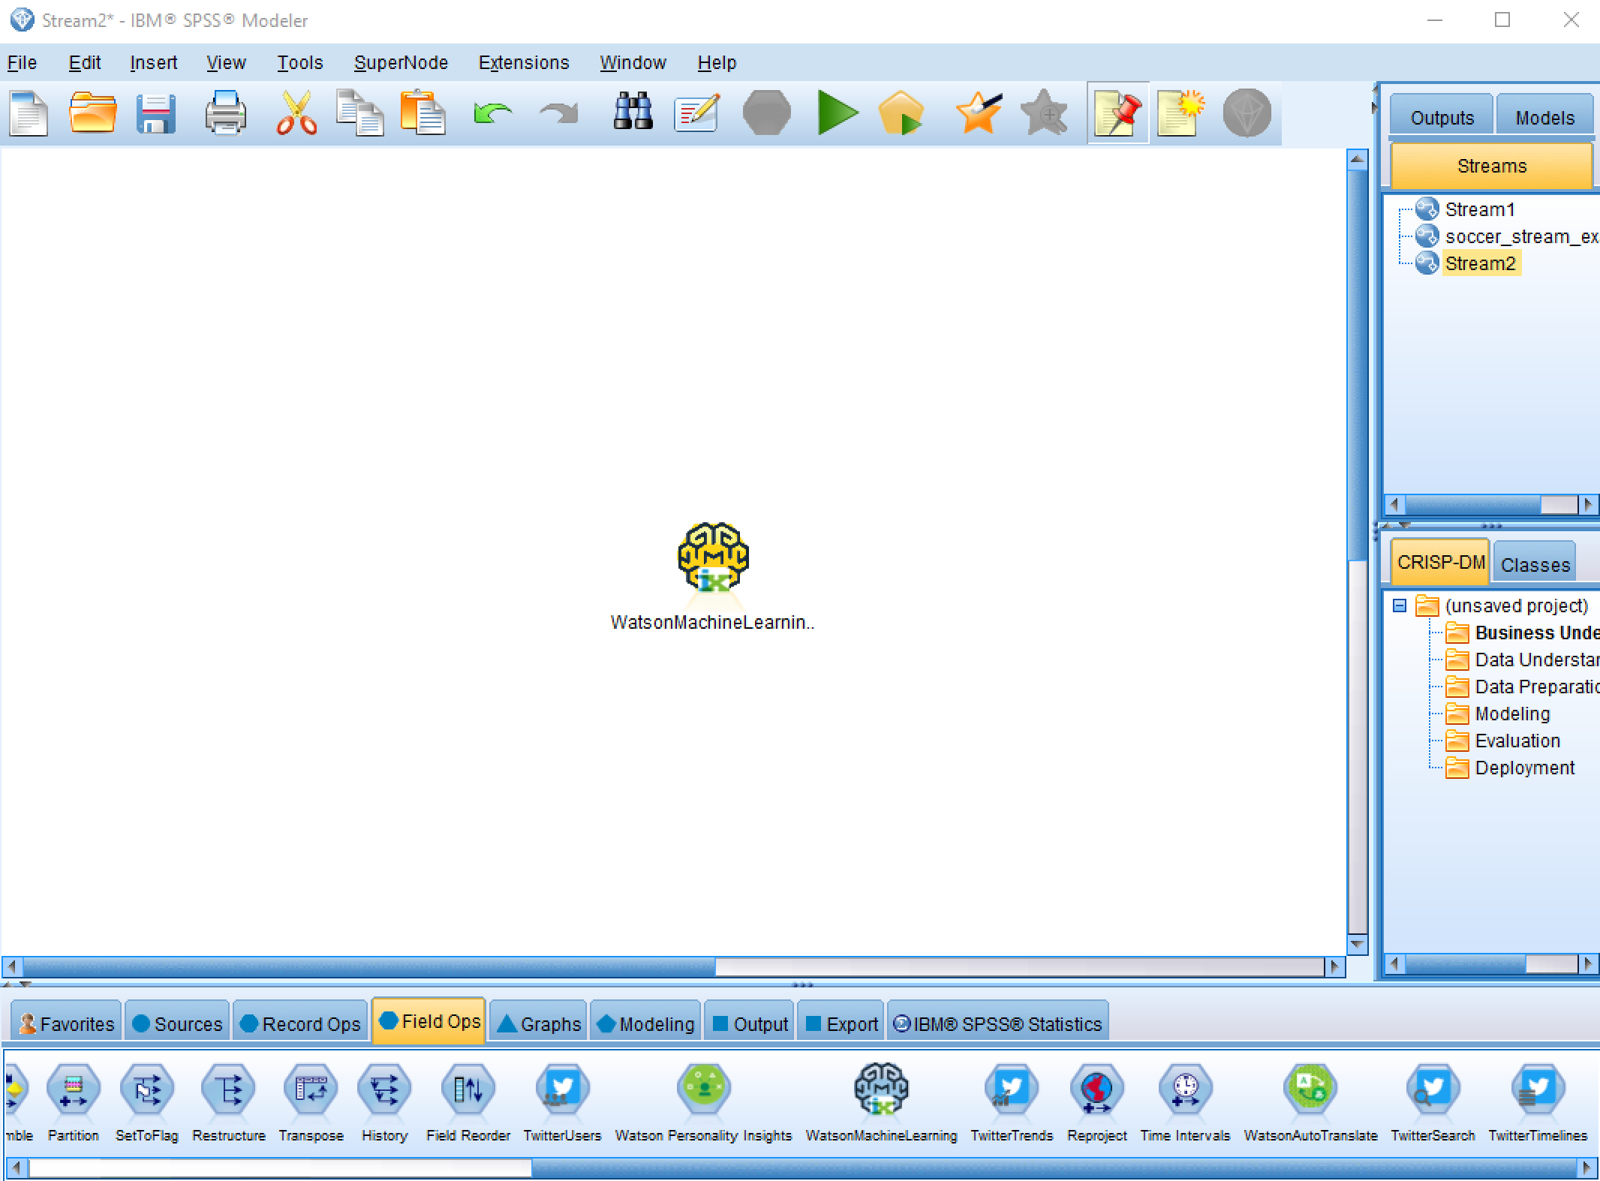Click the gray star zoom SuperNode icon
Image resolution: width=1600 pixels, height=1181 pixels.
(1045, 113)
